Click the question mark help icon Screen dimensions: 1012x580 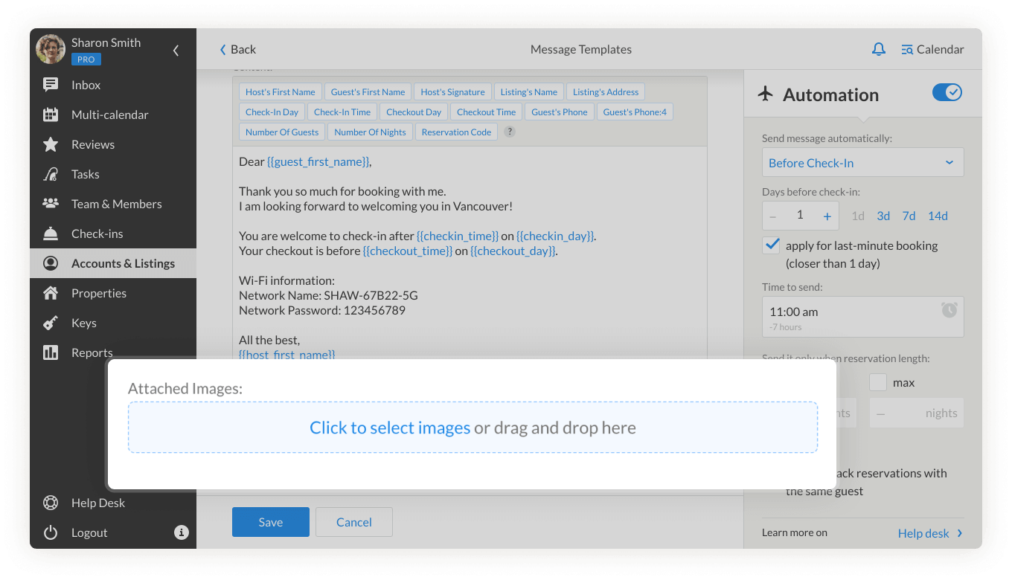pos(510,132)
